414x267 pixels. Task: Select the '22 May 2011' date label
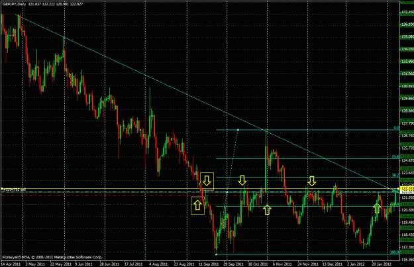click(61, 264)
